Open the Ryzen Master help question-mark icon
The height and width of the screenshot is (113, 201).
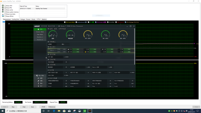(x=38, y=83)
